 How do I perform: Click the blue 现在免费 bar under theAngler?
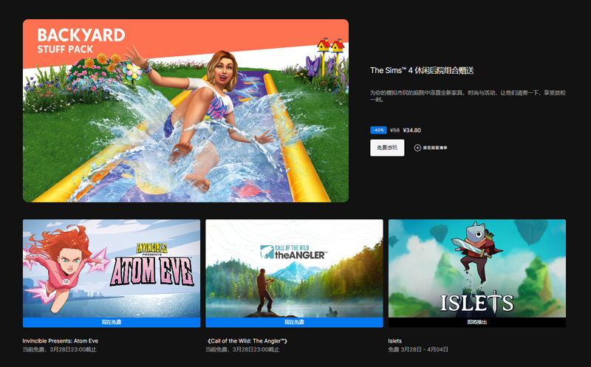tap(294, 322)
